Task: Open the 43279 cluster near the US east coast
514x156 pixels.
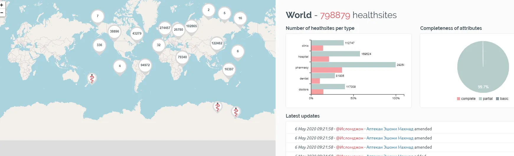Action: point(137,34)
